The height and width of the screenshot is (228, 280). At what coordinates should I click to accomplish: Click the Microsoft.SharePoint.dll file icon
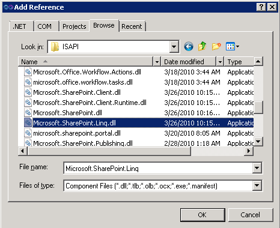[x=28, y=113]
